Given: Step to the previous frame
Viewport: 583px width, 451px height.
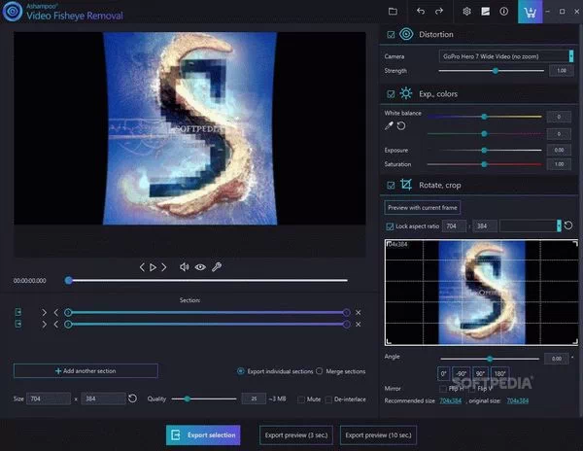Looking at the screenshot, I should (x=142, y=267).
